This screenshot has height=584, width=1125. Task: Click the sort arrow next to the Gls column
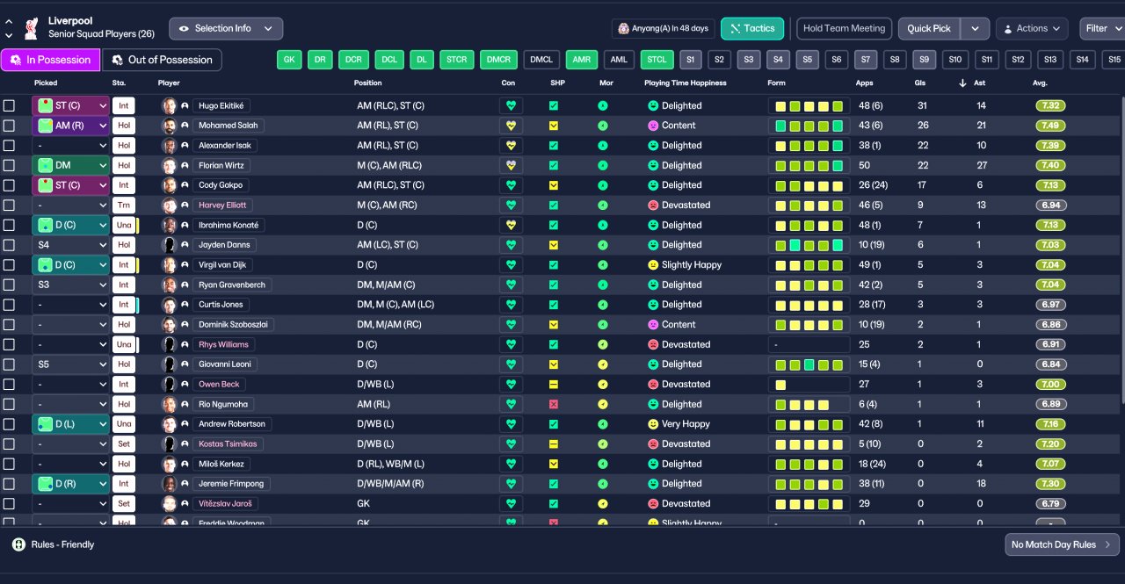point(962,83)
